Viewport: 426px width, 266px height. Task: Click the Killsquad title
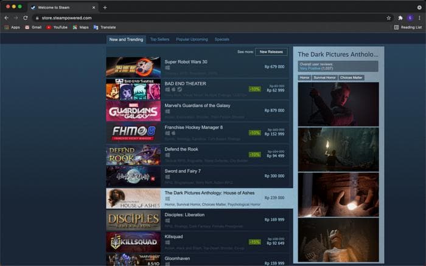point(173,237)
